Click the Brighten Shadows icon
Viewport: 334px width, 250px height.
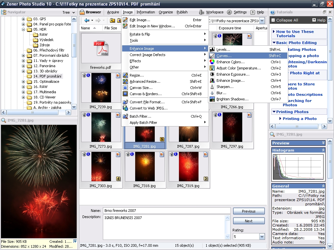pyautogui.click(x=212, y=99)
